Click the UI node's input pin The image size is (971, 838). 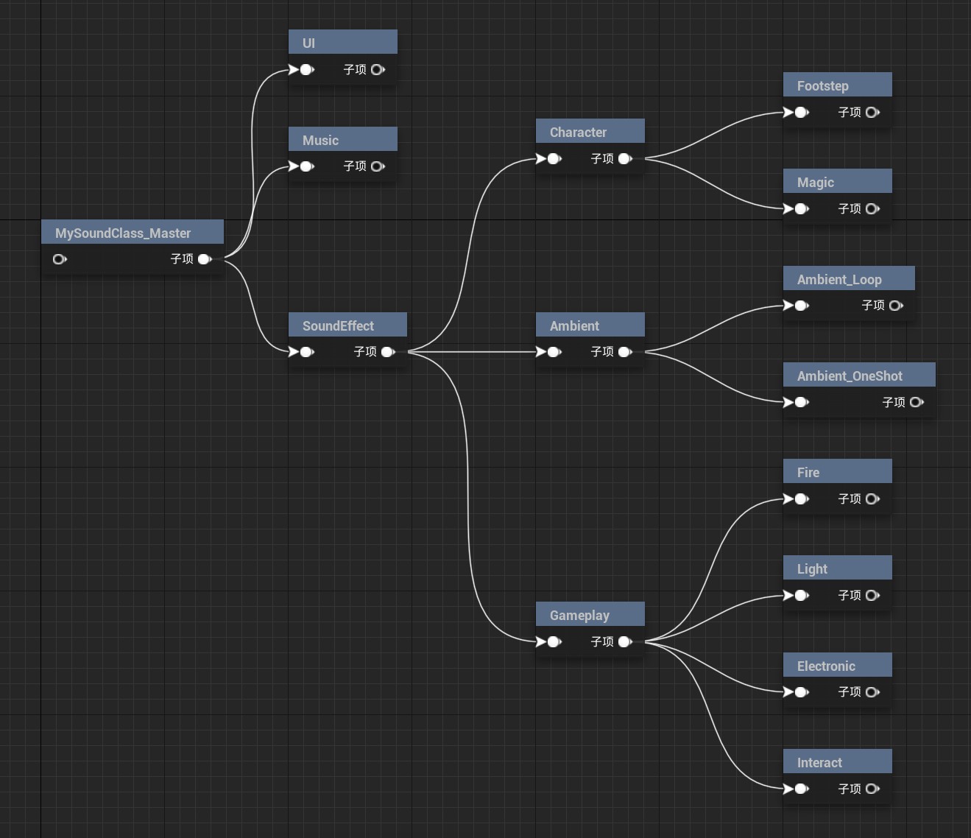click(x=306, y=70)
